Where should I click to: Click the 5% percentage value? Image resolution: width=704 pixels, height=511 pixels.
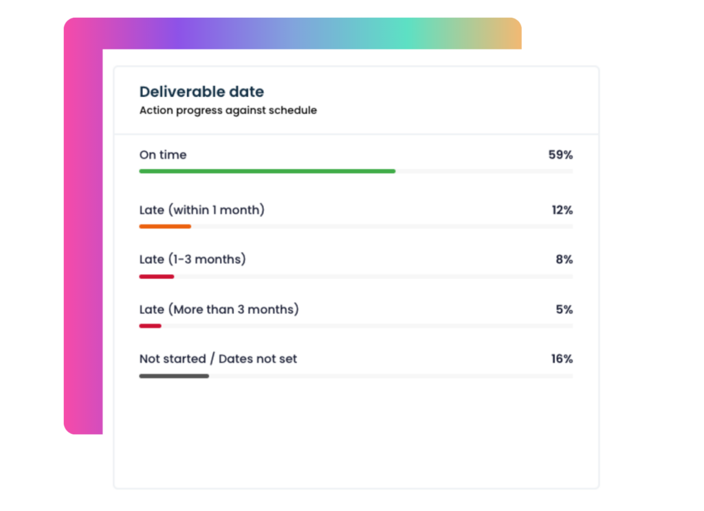tap(564, 310)
